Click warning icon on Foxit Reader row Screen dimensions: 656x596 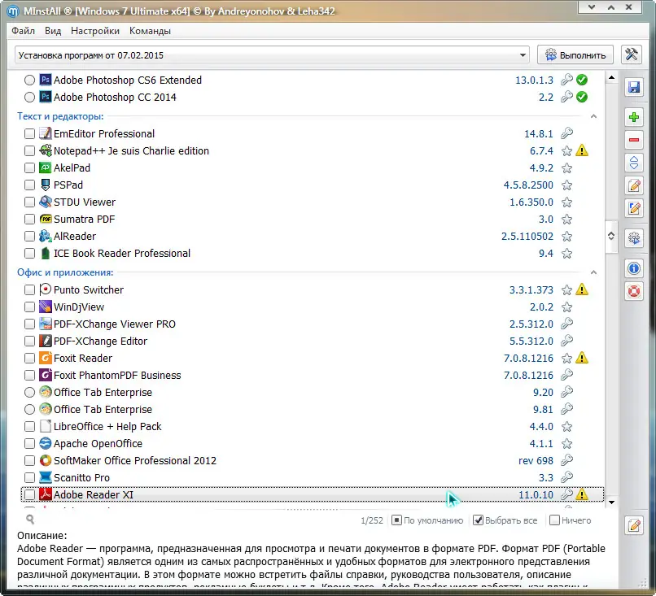tap(582, 358)
